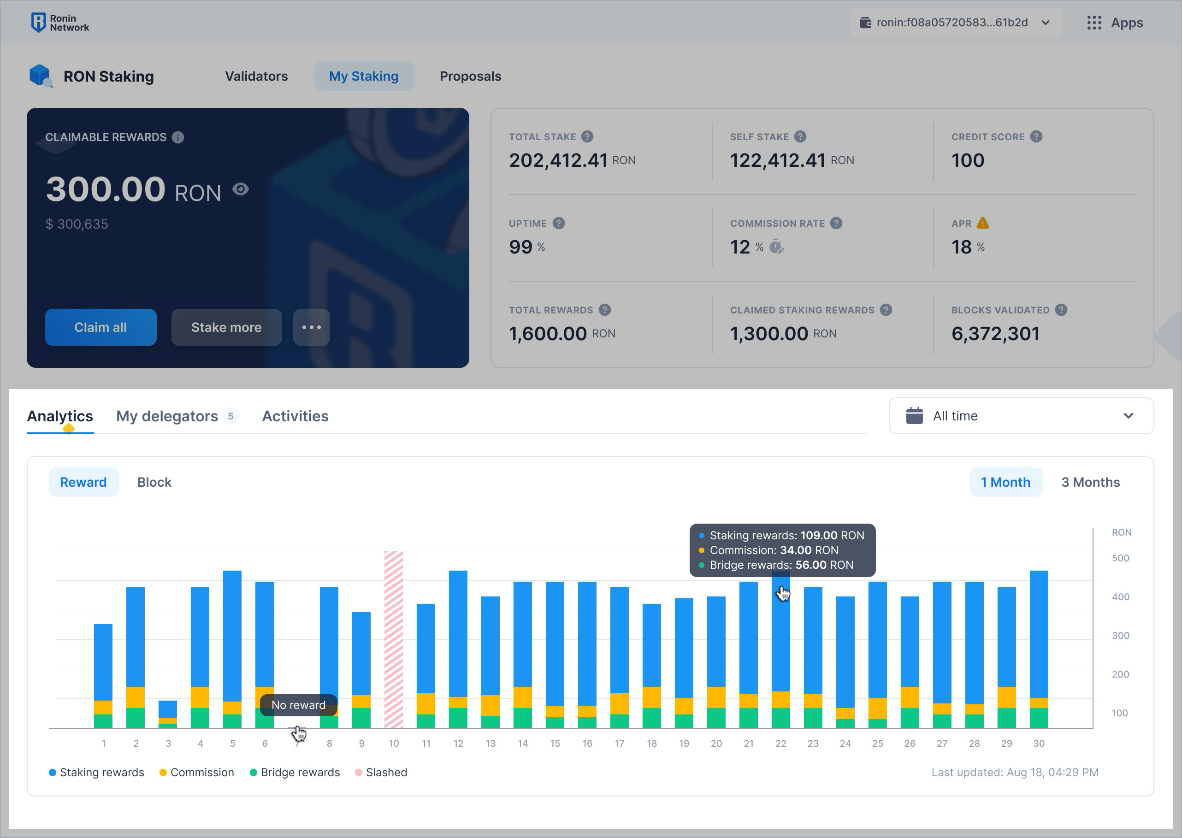
Task: Hide claimable rewards with eye icon
Action: 241,189
